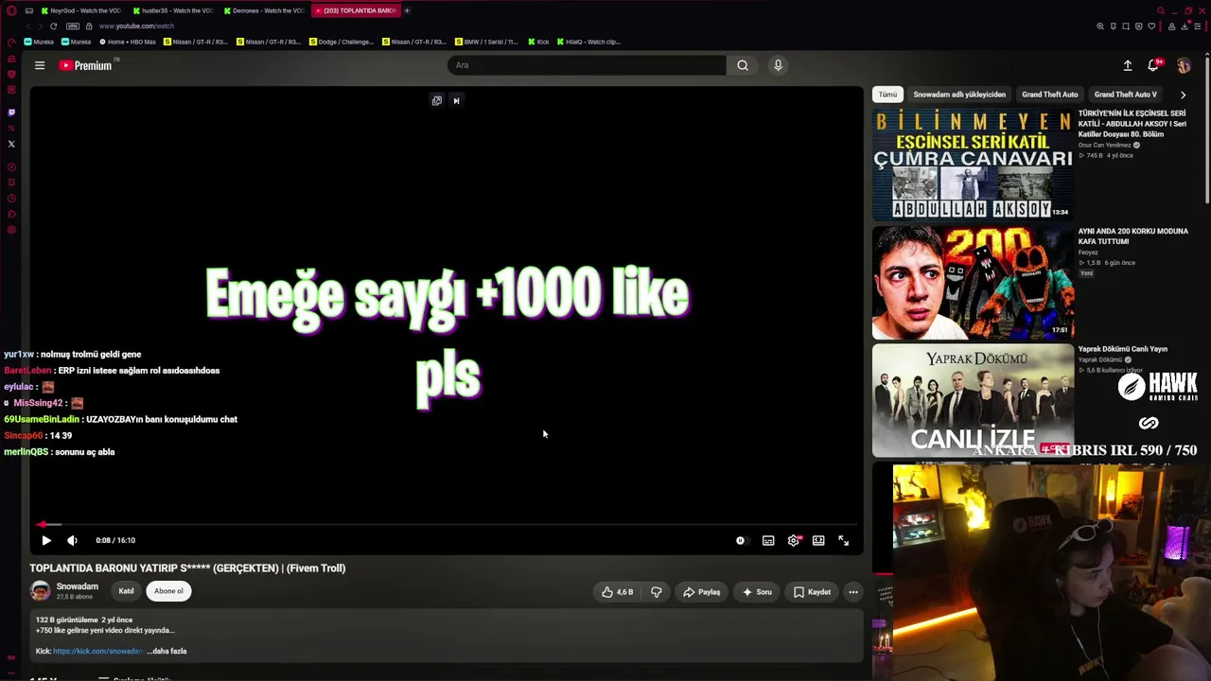Screen dimensions: 1211x681
Task: Switch to NoyrGod browser tab
Action: tap(82, 10)
